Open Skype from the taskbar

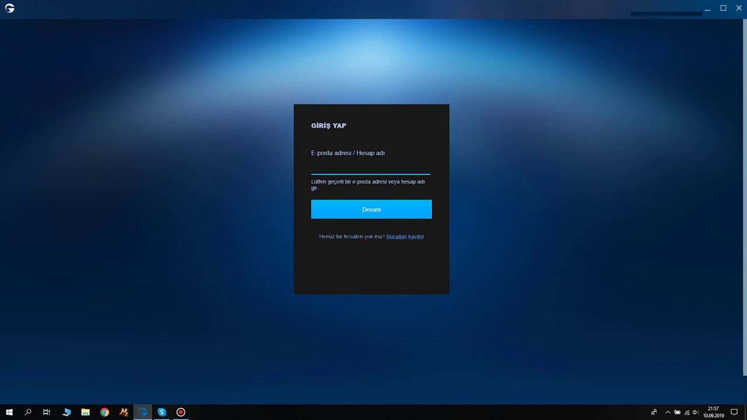[x=162, y=412]
